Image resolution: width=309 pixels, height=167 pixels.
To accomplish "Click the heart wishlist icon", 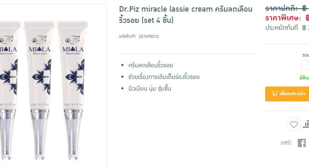I will (x=294, y=124).
